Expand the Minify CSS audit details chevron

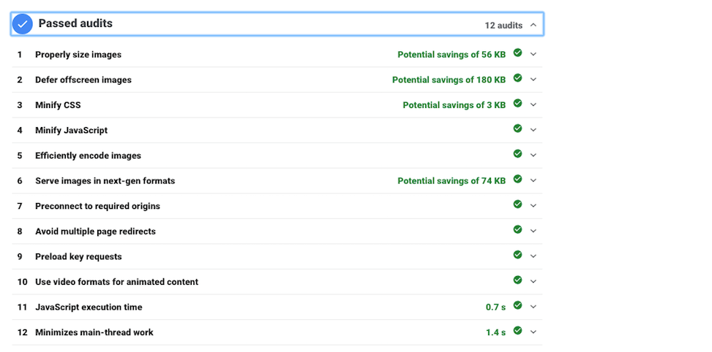pos(533,104)
